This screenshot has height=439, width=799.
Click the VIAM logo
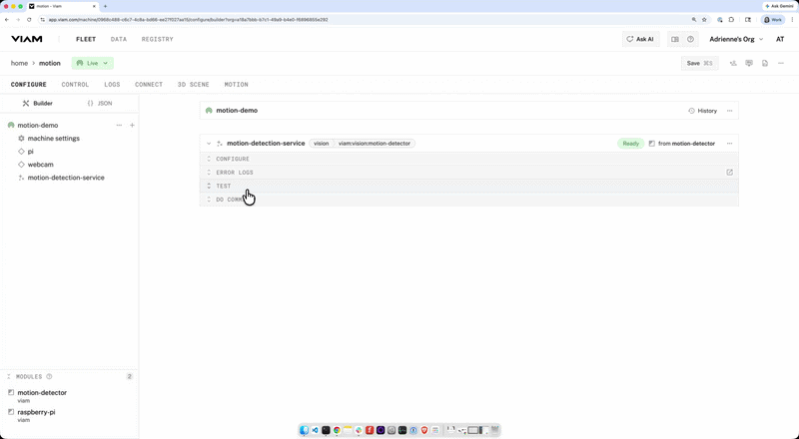[27, 39]
